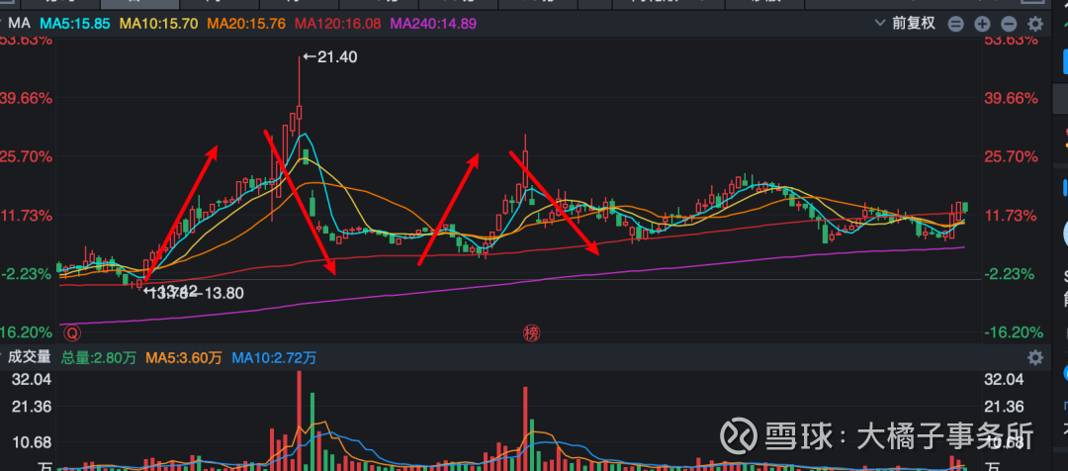This screenshot has height=471, width=1068.
Task: Open main chart settings gear
Action: (1035, 25)
